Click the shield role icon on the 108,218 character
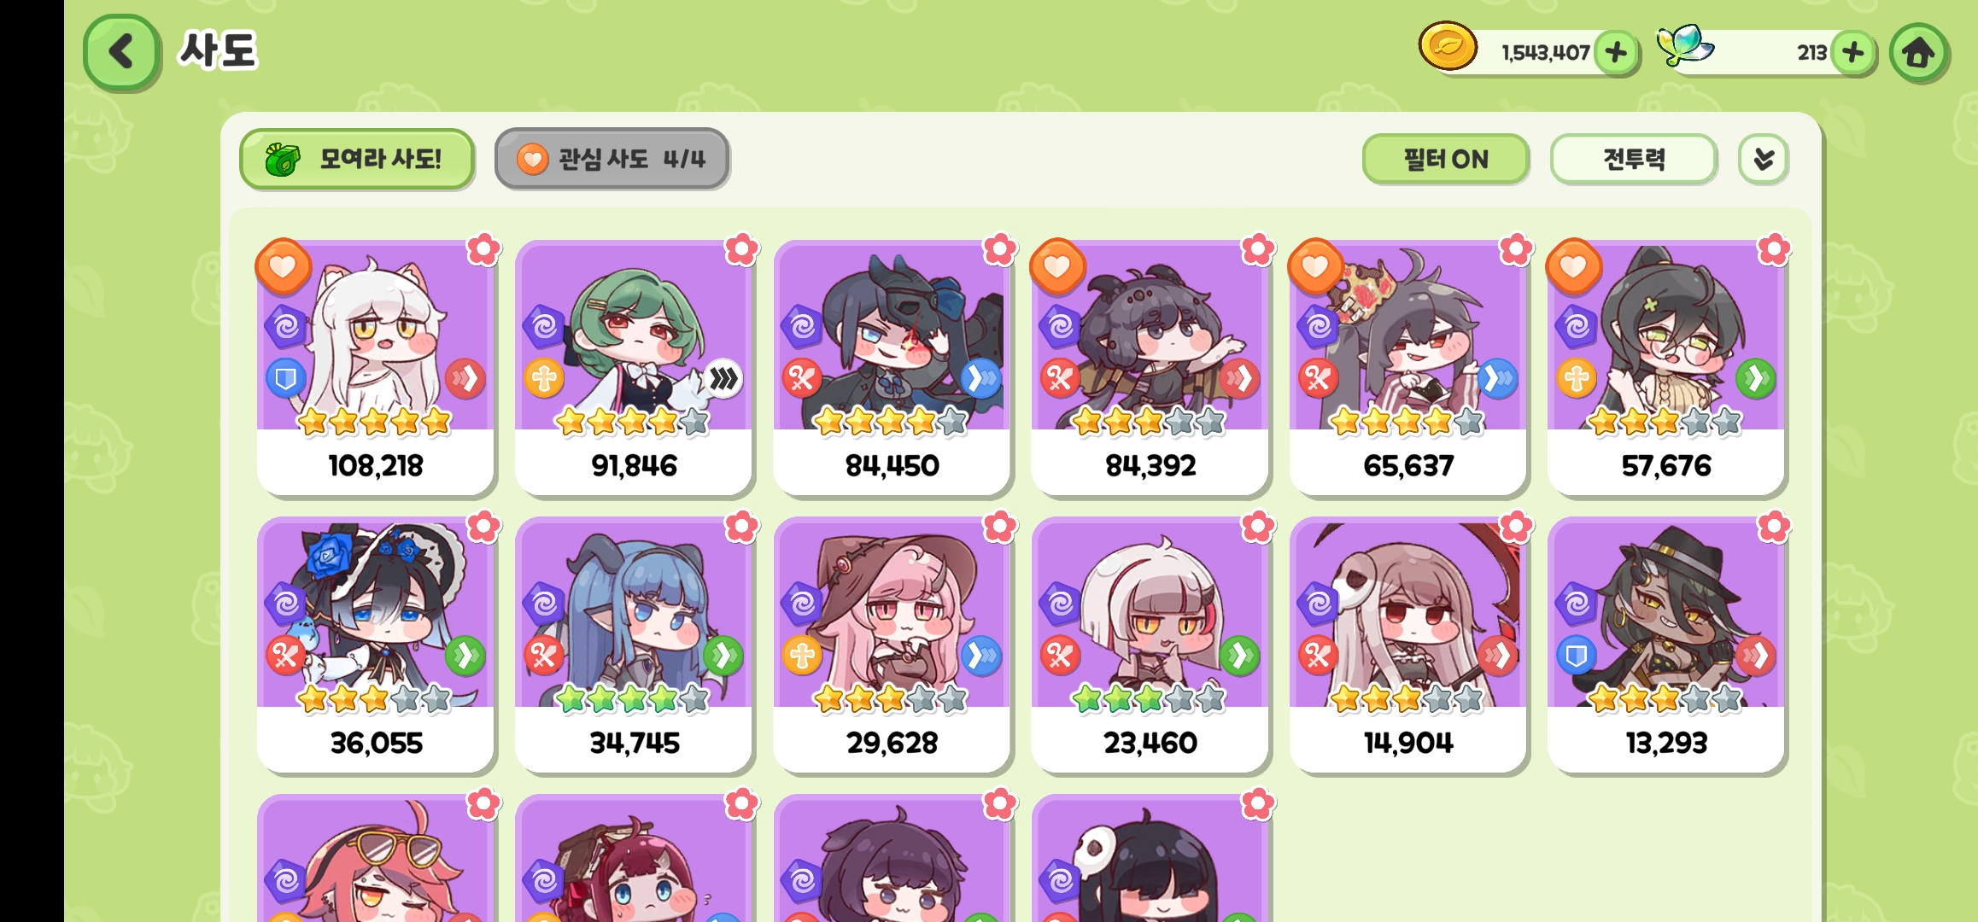The image size is (1978, 922). tap(285, 378)
